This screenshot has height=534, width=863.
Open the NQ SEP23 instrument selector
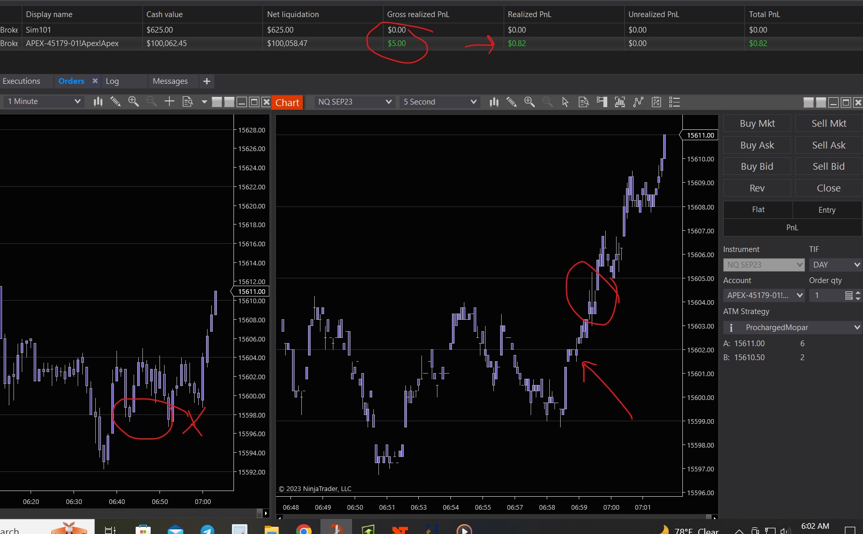(x=355, y=102)
